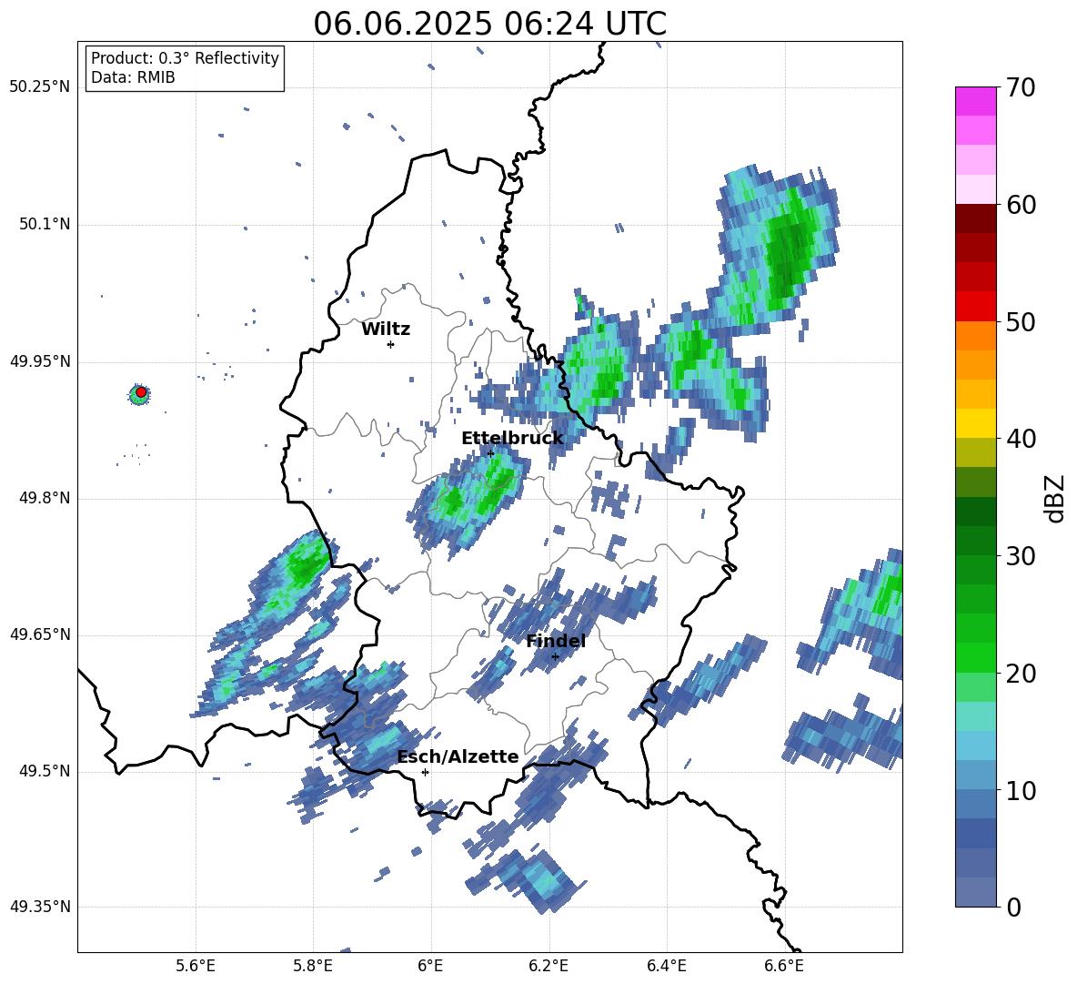Click the 5.6°E longitude label
The width and height of the screenshot is (1077, 984).
point(196,966)
